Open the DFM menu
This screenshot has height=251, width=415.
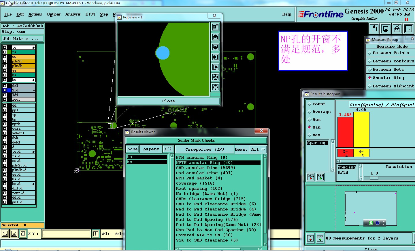coord(90,14)
